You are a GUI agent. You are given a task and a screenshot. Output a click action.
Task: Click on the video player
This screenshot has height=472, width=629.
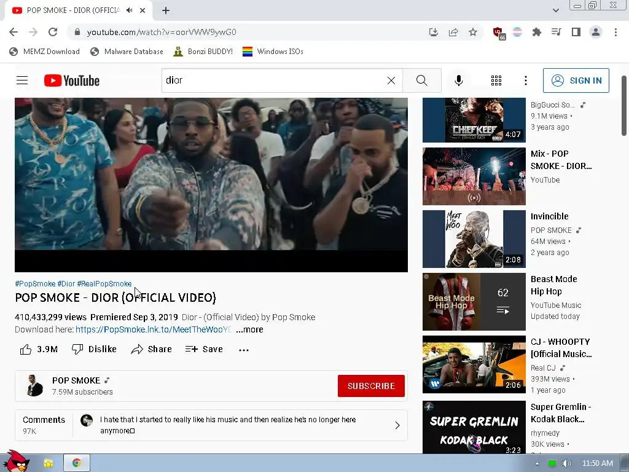click(x=211, y=185)
